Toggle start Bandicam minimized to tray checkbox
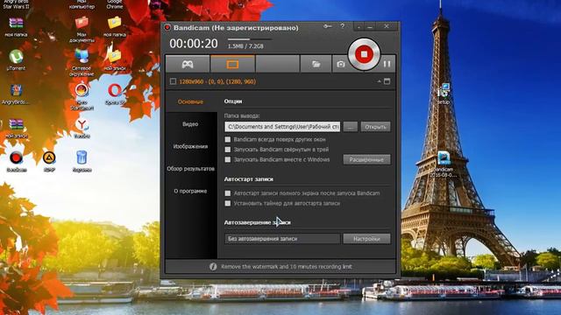The width and height of the screenshot is (561, 315). (x=228, y=150)
